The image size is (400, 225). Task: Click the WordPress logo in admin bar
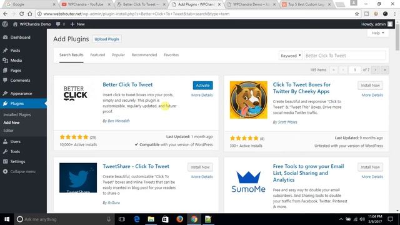coord(5,24)
